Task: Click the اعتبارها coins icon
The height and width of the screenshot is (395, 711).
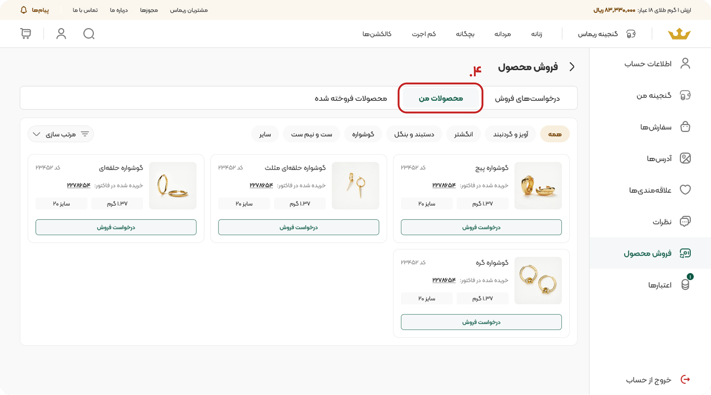Action: tap(685, 284)
